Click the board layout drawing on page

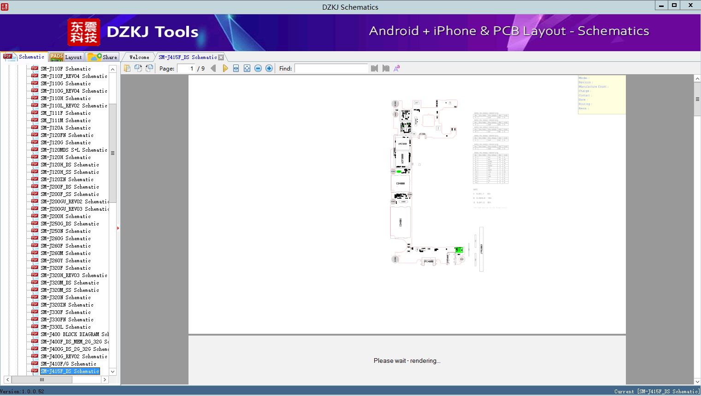tap(427, 183)
